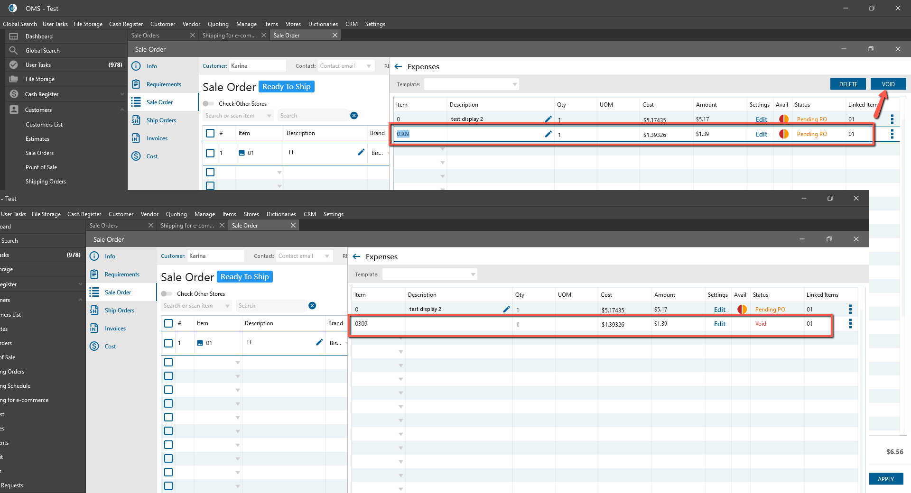The height and width of the screenshot is (493, 911).
Task: Open the Template dropdown beside the DELETE button
Action: point(471,84)
